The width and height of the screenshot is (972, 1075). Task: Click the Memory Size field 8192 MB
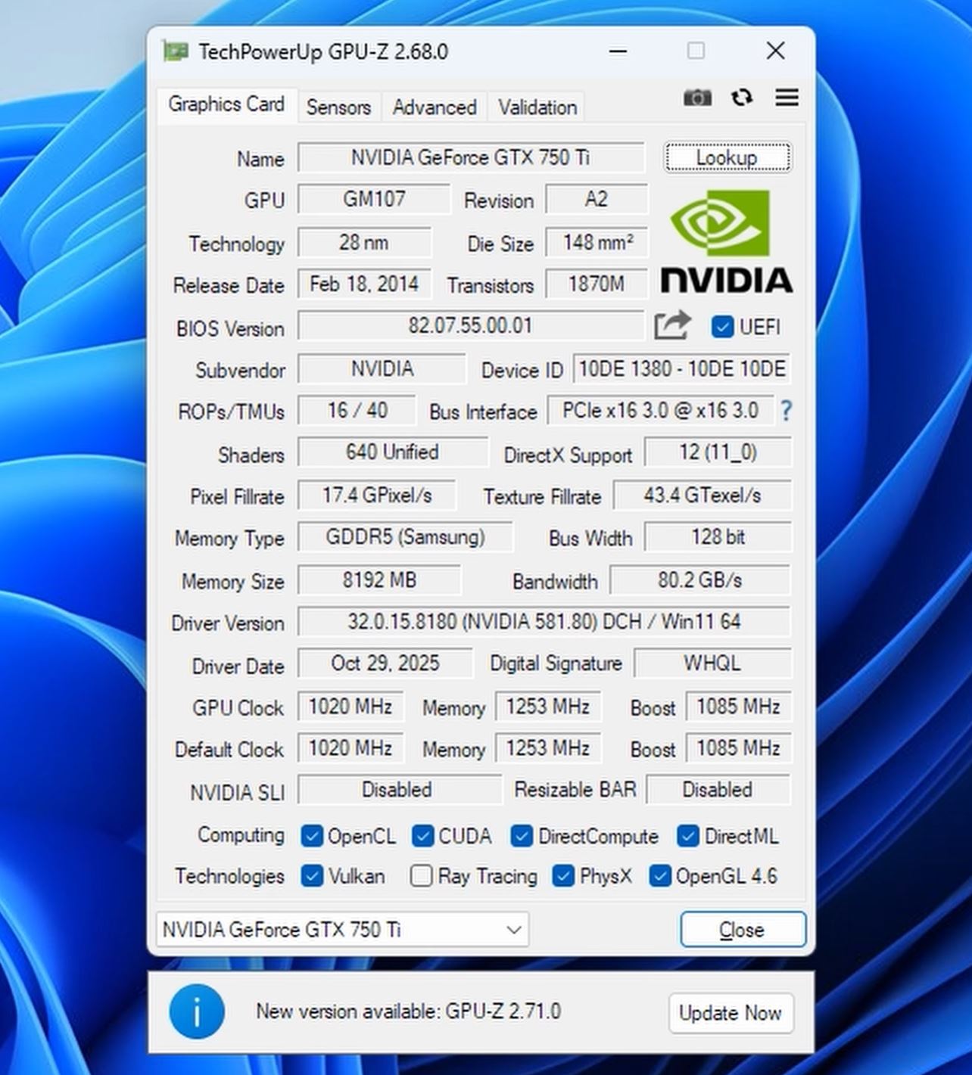click(379, 580)
